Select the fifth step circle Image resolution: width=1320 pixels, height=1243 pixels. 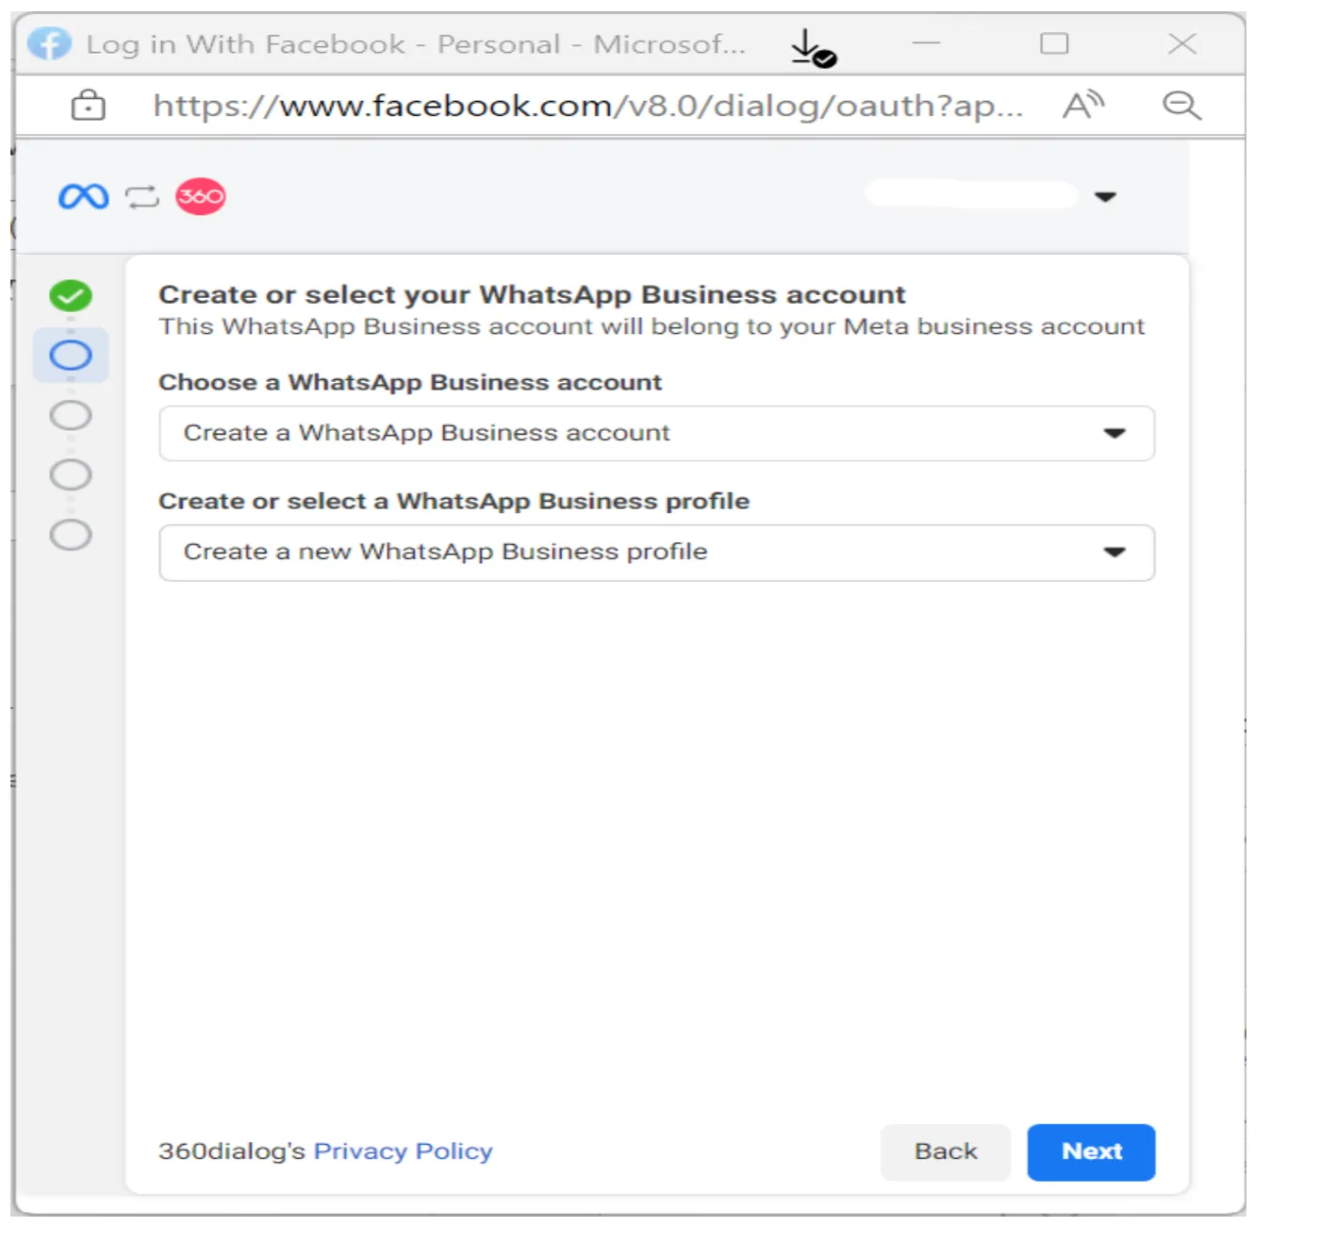coord(71,535)
